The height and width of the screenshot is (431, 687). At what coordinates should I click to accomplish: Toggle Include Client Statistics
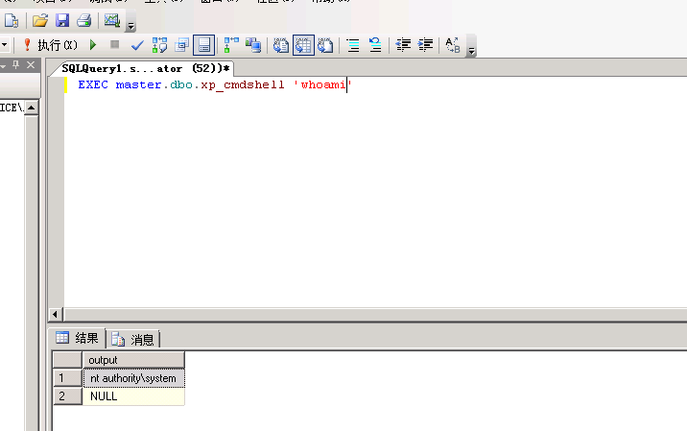click(x=253, y=45)
